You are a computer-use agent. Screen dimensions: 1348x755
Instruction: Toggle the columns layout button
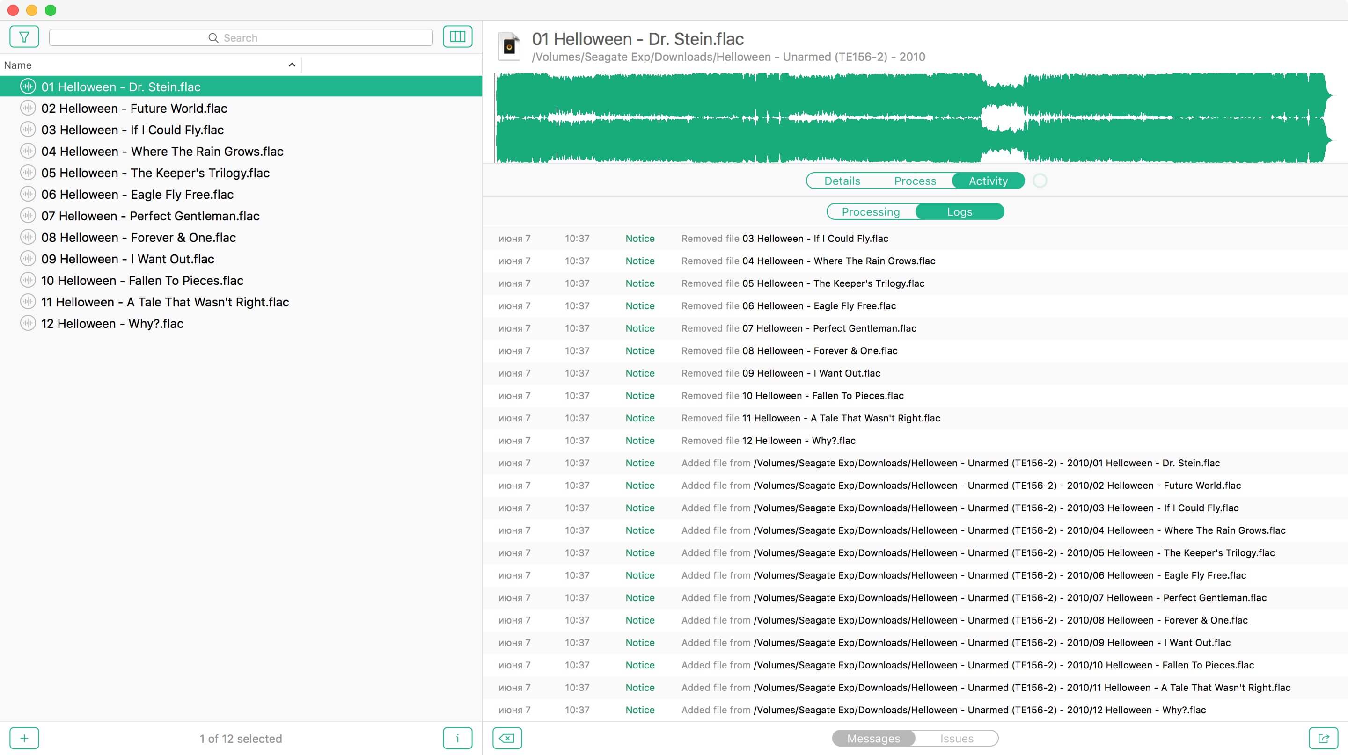(x=457, y=36)
